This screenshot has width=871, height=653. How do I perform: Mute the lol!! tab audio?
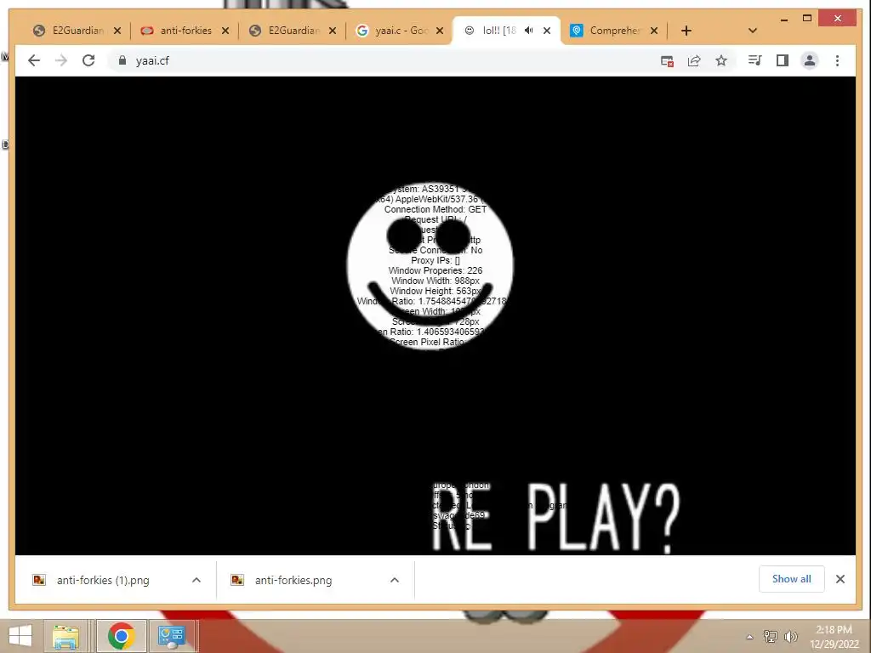(x=528, y=30)
